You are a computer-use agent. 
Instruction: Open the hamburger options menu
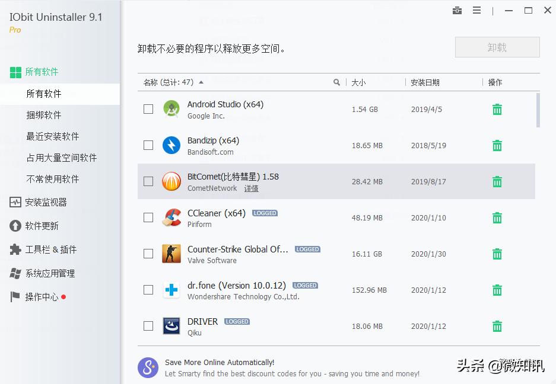click(x=476, y=11)
